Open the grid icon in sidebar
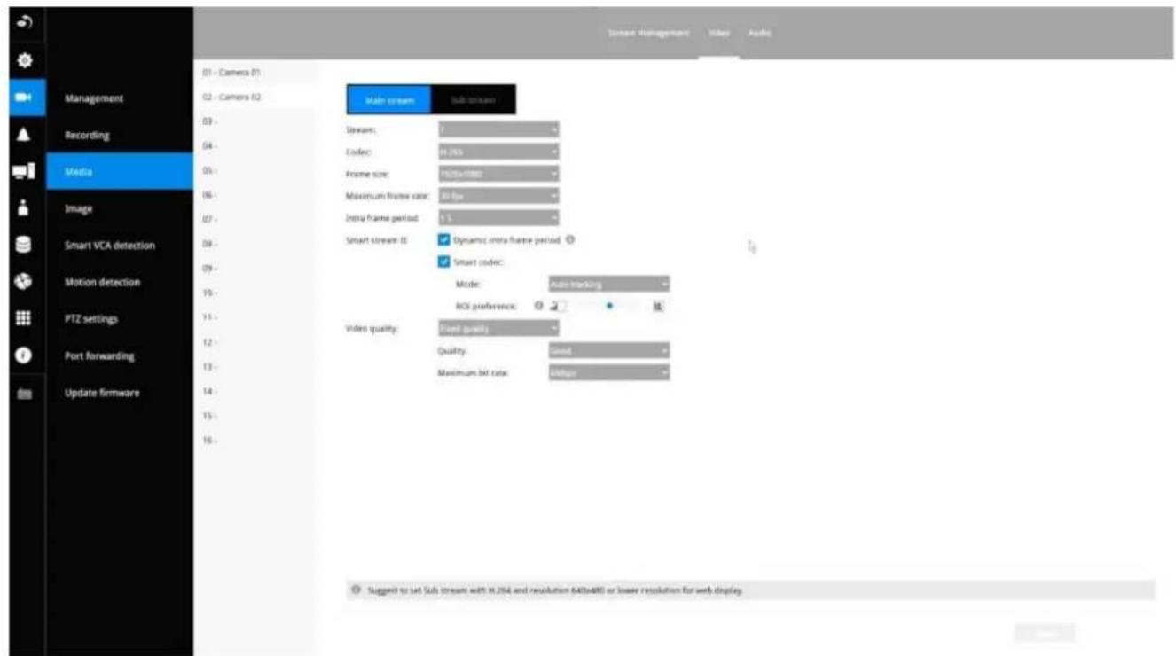The height and width of the screenshot is (656, 1176). pos(26,317)
